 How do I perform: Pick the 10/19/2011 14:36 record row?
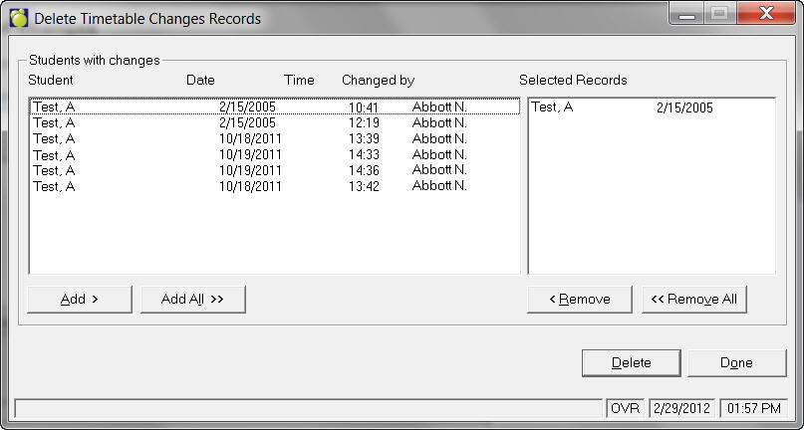[x=249, y=170]
